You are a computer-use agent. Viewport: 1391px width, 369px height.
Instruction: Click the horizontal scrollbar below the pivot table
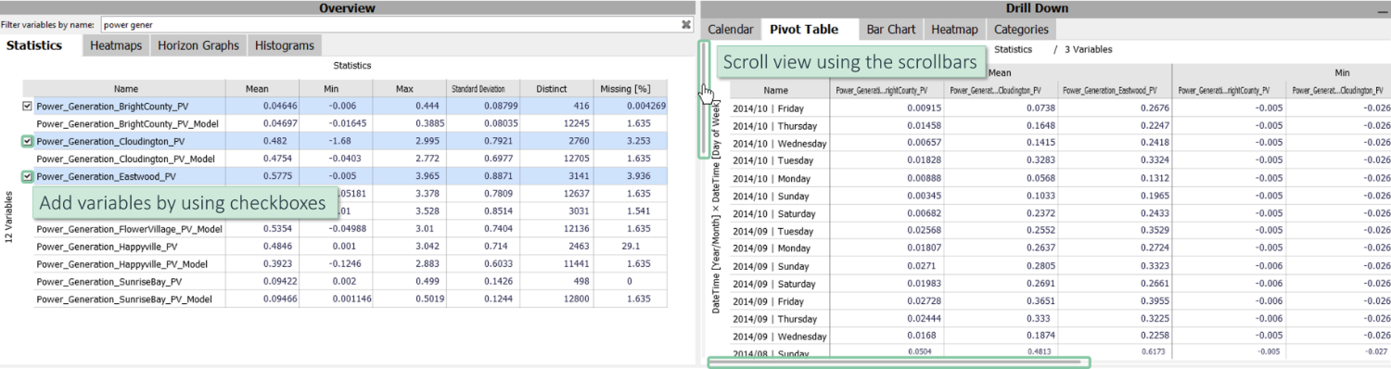click(900, 363)
